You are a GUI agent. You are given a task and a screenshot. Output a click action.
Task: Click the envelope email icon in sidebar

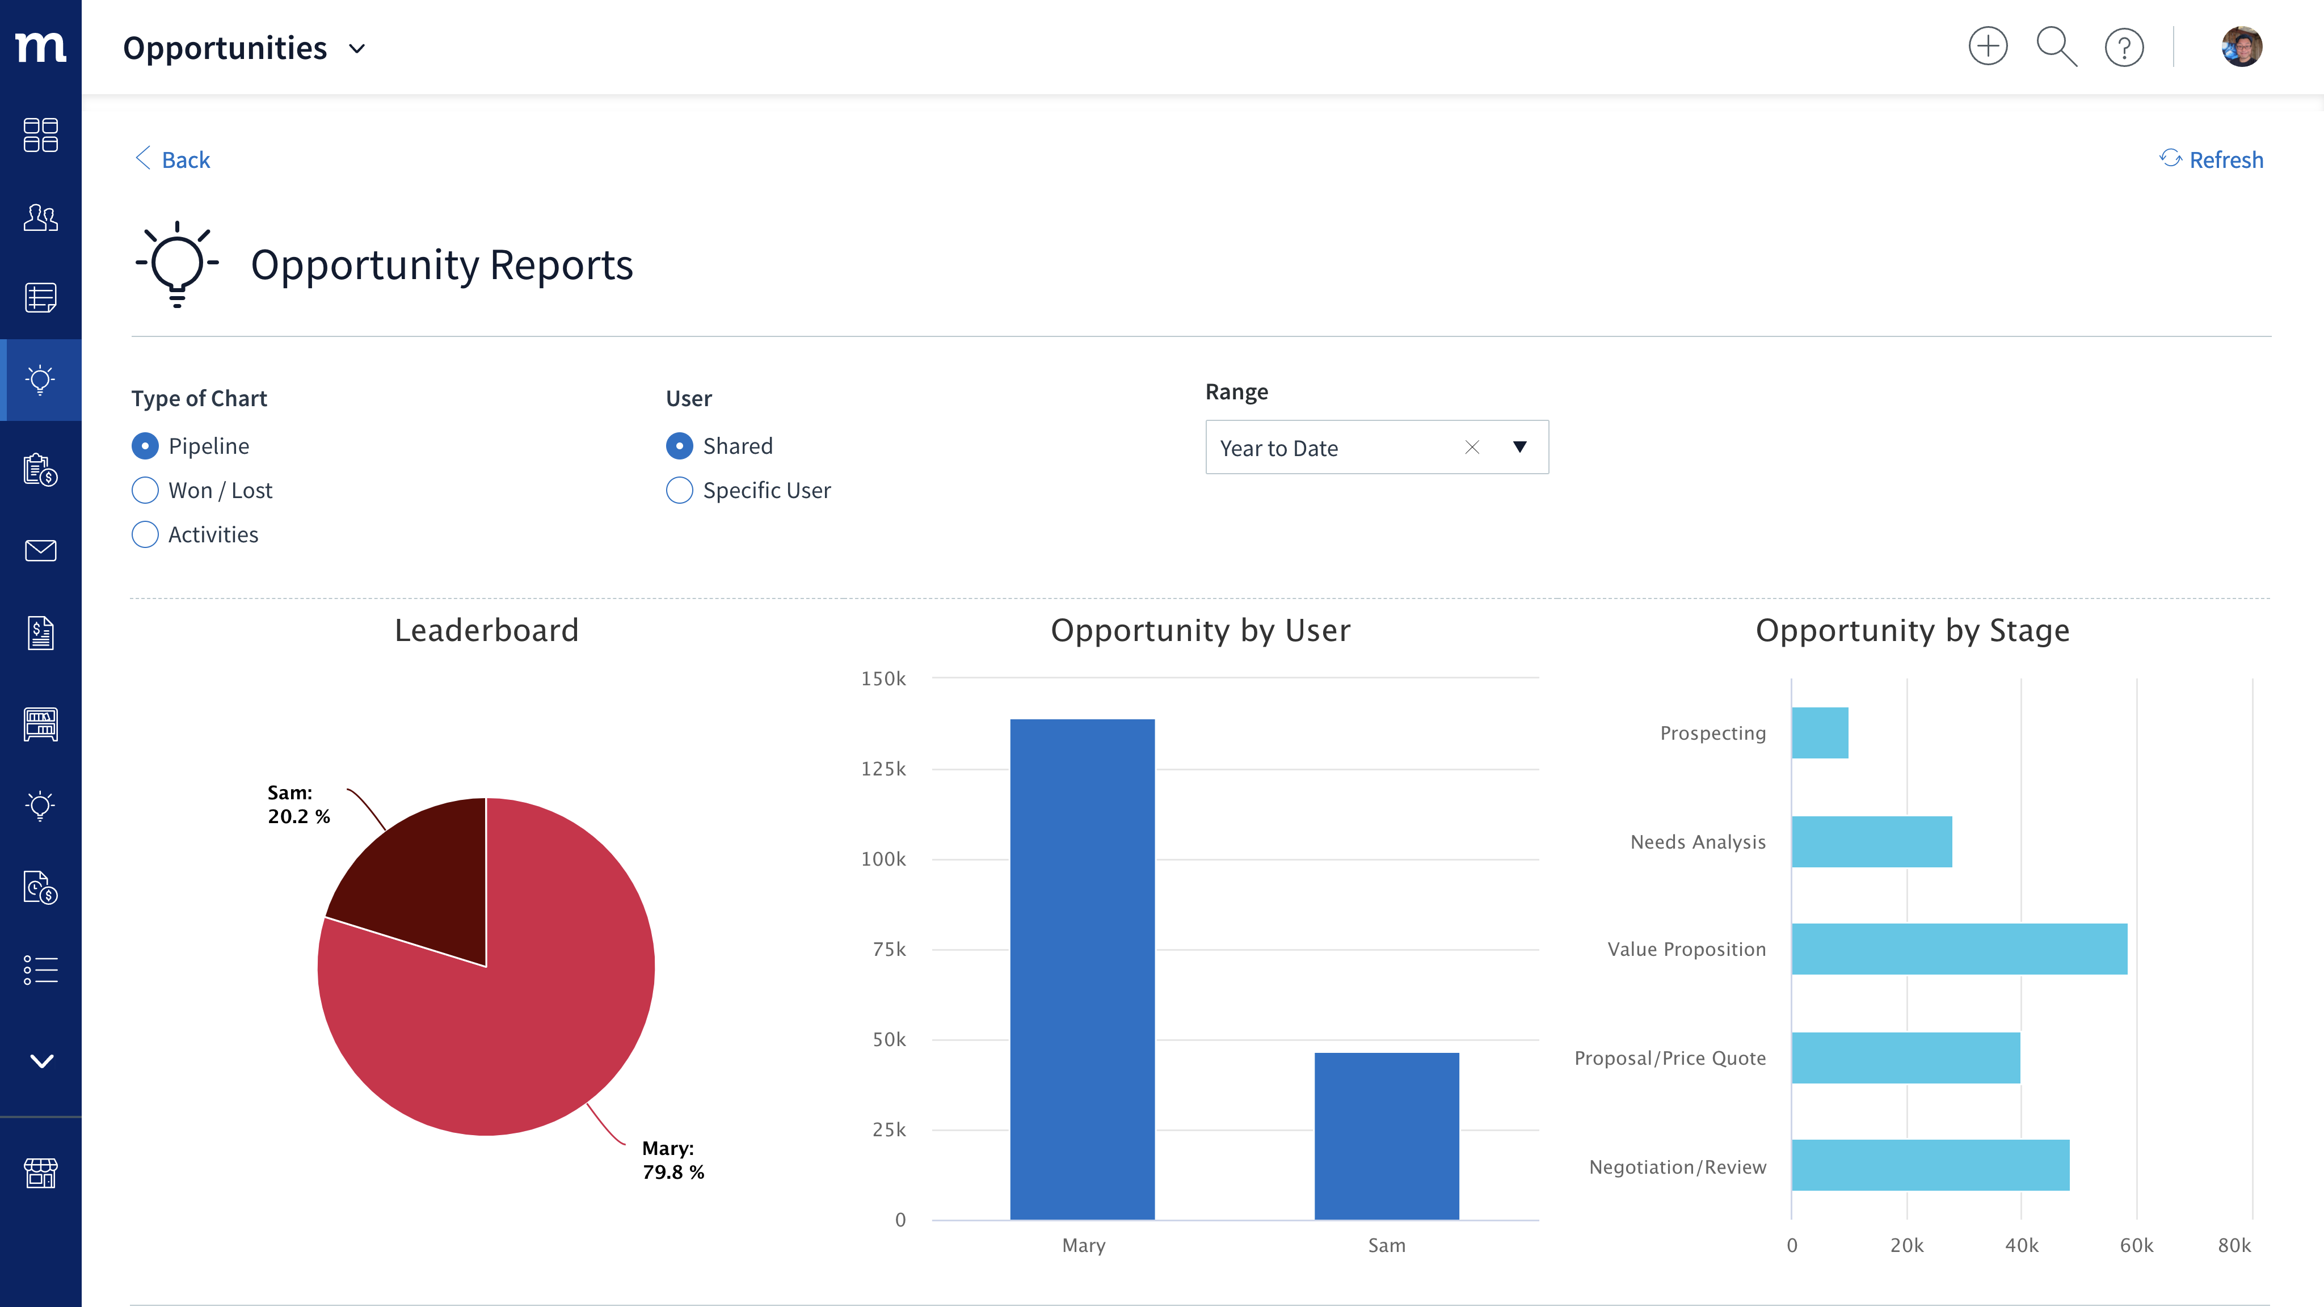(41, 550)
